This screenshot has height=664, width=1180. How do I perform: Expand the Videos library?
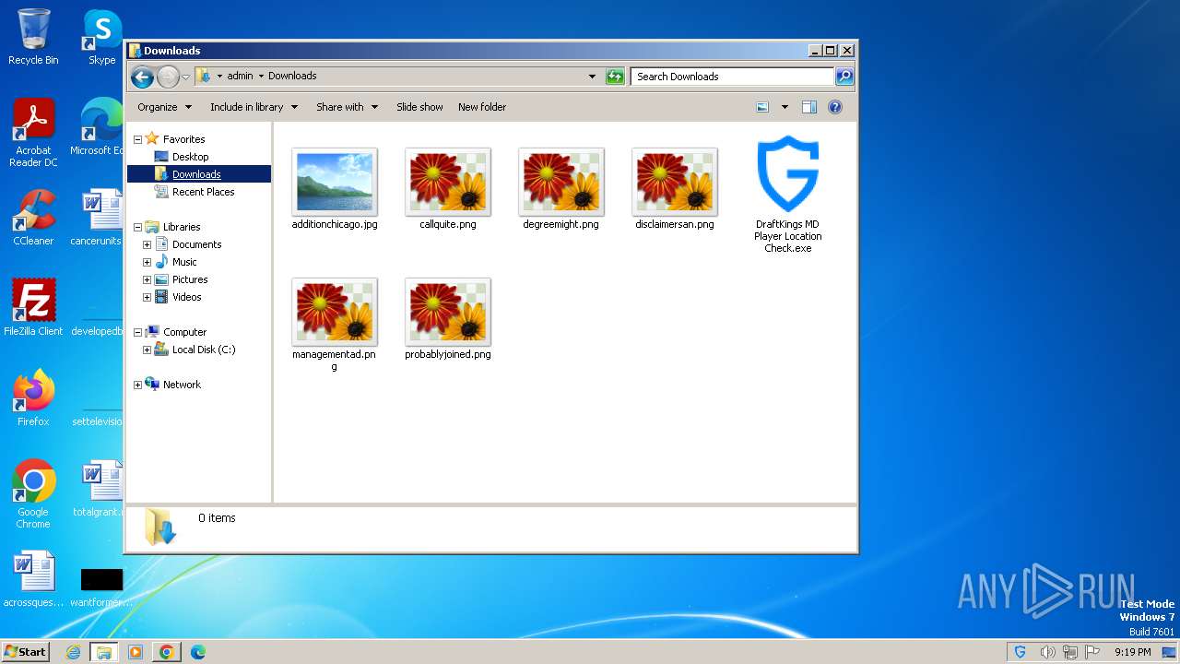[x=147, y=297]
